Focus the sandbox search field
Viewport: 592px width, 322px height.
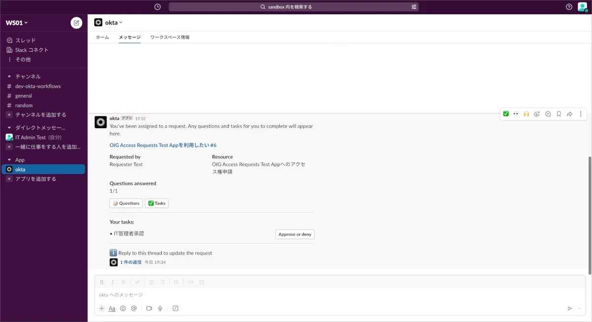click(294, 7)
